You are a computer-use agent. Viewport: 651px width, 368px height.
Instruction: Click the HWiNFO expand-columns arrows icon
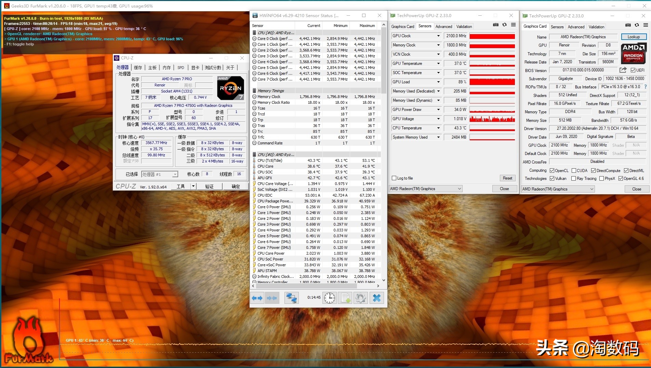257,298
